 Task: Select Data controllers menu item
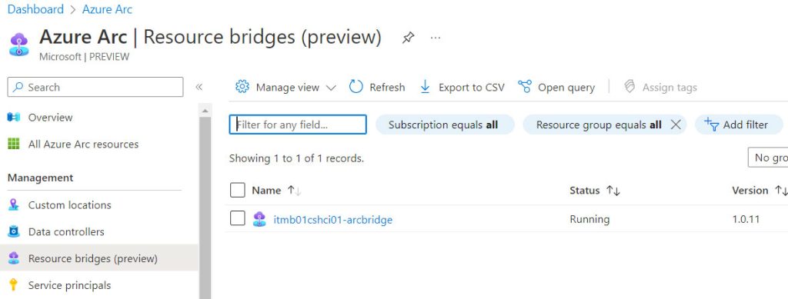pyautogui.click(x=66, y=232)
